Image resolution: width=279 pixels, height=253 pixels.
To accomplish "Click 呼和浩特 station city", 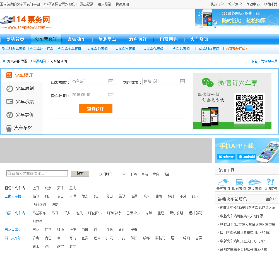I will 114,213.
